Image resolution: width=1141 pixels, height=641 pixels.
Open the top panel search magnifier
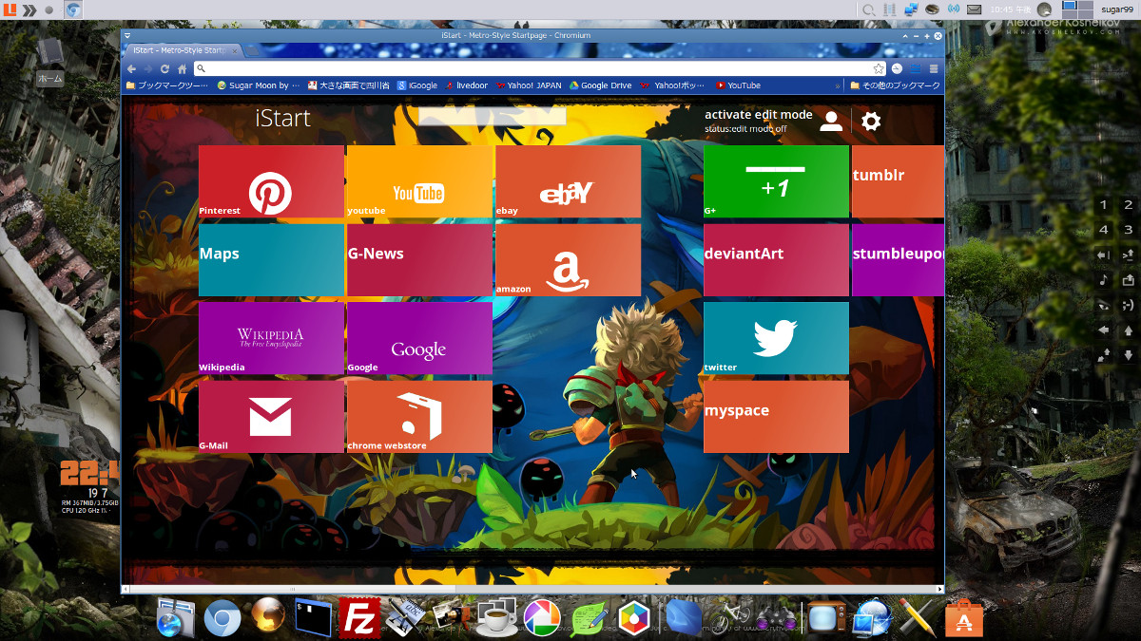click(x=868, y=9)
